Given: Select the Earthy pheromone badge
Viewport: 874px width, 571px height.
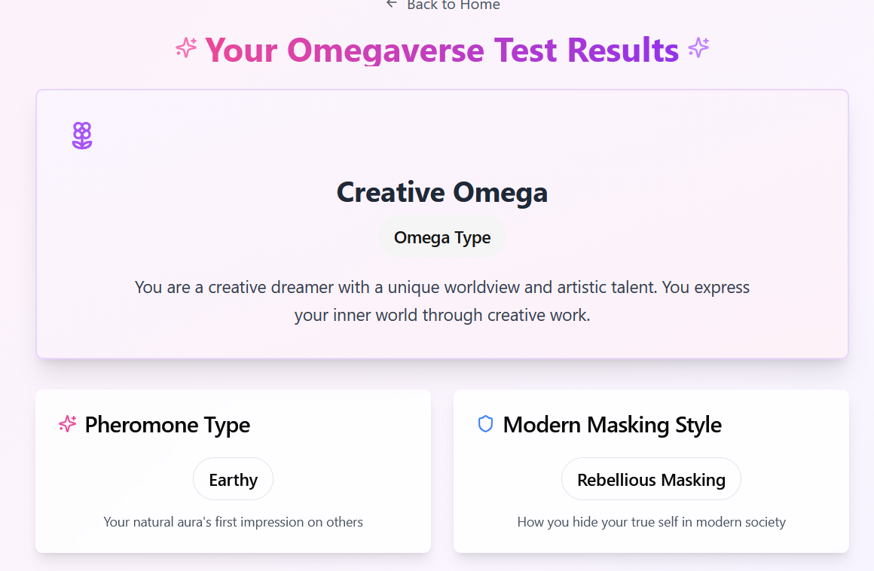Looking at the screenshot, I should (233, 479).
